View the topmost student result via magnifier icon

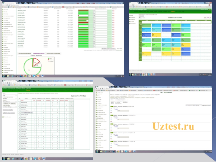click(112, 10)
